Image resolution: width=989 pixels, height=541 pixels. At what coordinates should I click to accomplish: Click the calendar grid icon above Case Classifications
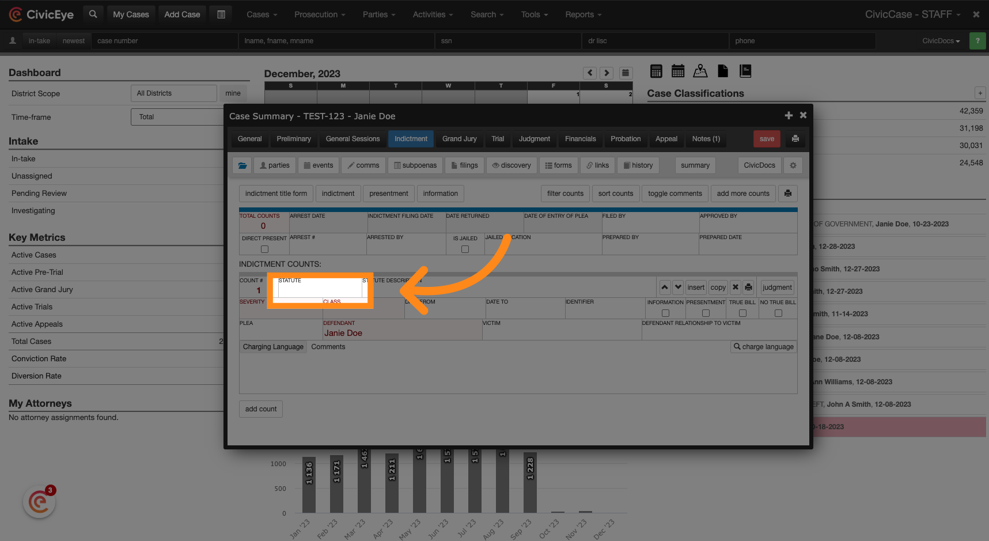[x=678, y=71]
